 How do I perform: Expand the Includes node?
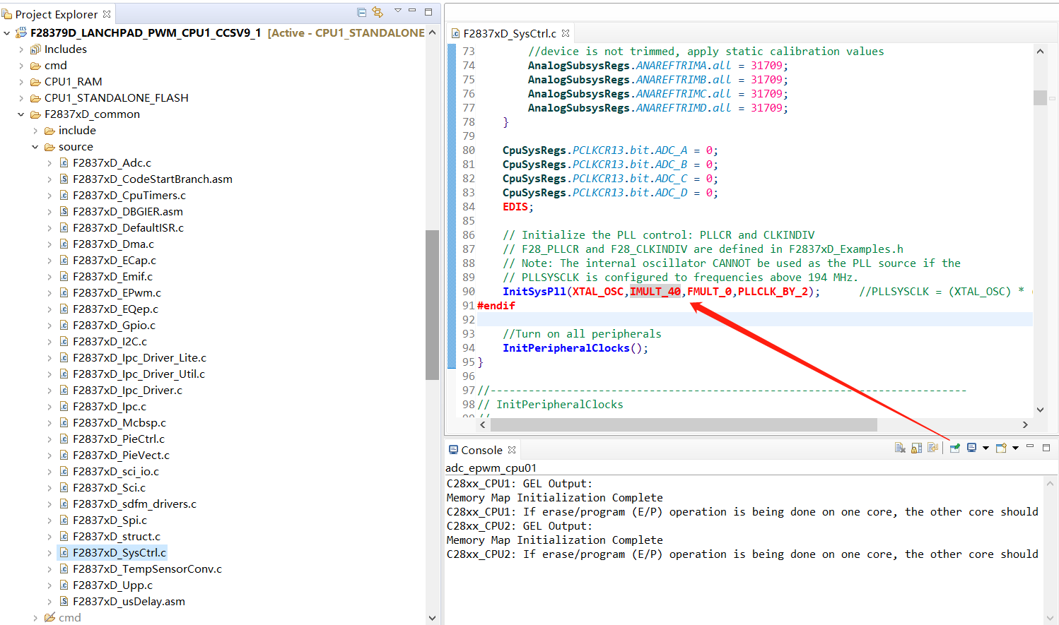[21, 49]
